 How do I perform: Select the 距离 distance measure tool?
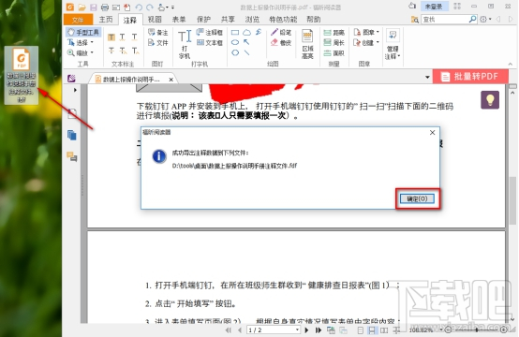point(334,33)
